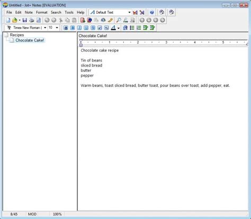Click the left indent marker on ruler
The height and width of the screenshot is (219, 251).
click(81, 43)
